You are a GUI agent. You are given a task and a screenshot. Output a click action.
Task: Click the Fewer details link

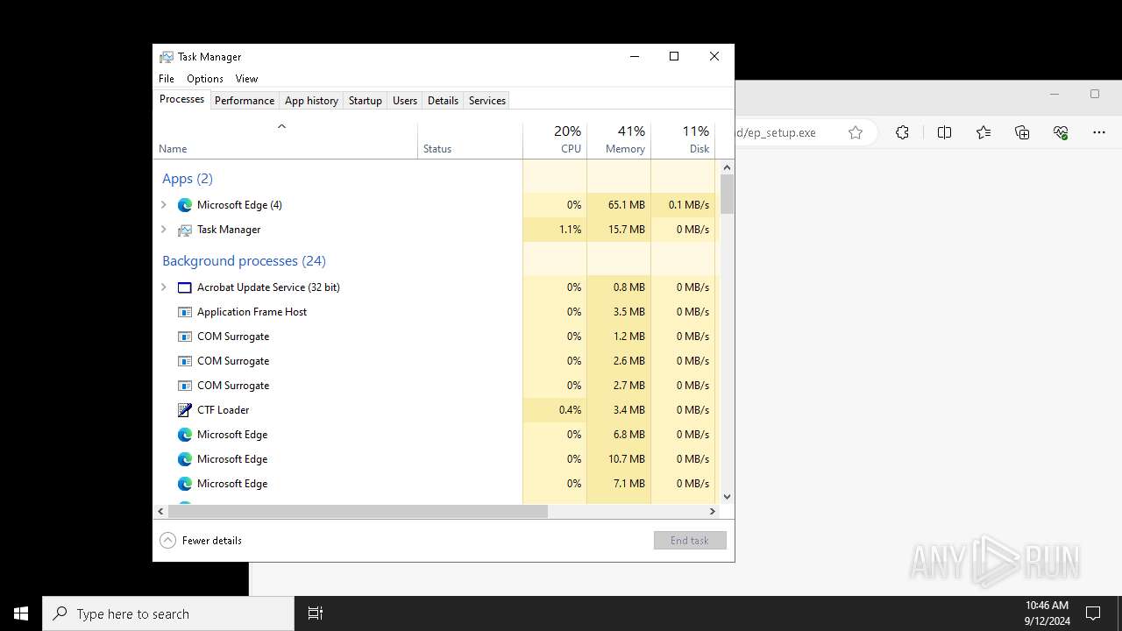tap(212, 541)
